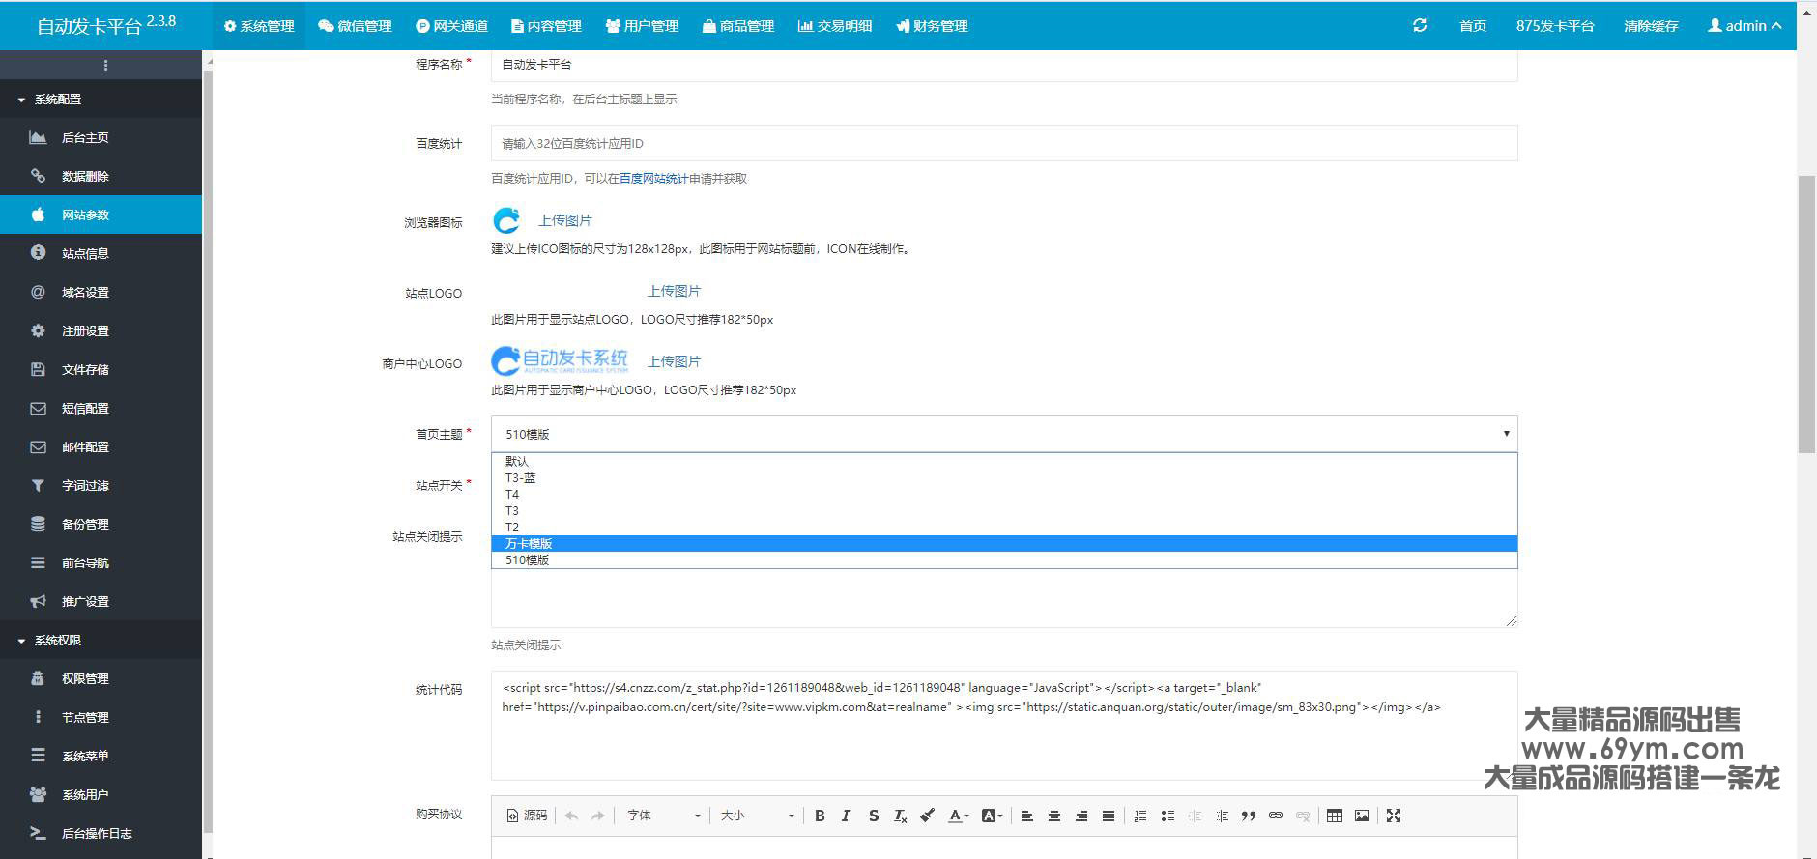Image resolution: width=1817 pixels, height=859 pixels.
Task: Collapse the 系统配置 sidebar section
Action: tap(101, 99)
